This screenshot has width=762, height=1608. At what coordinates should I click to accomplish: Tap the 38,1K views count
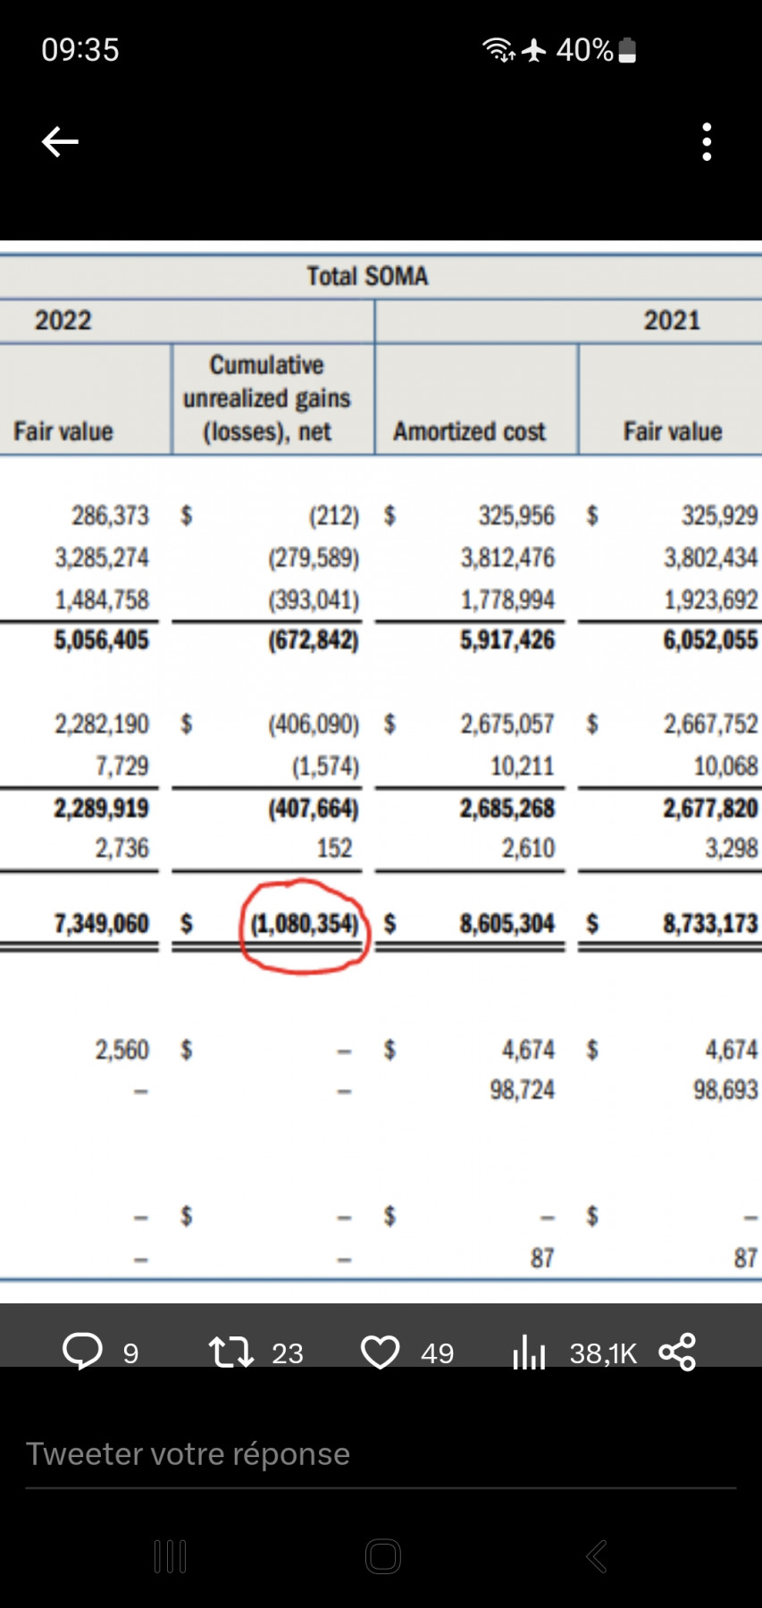[603, 1353]
